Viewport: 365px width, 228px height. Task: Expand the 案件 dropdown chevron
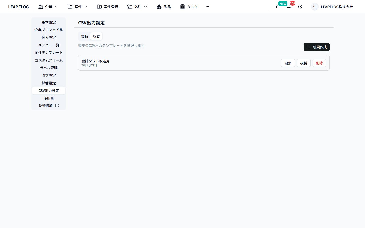(86, 7)
